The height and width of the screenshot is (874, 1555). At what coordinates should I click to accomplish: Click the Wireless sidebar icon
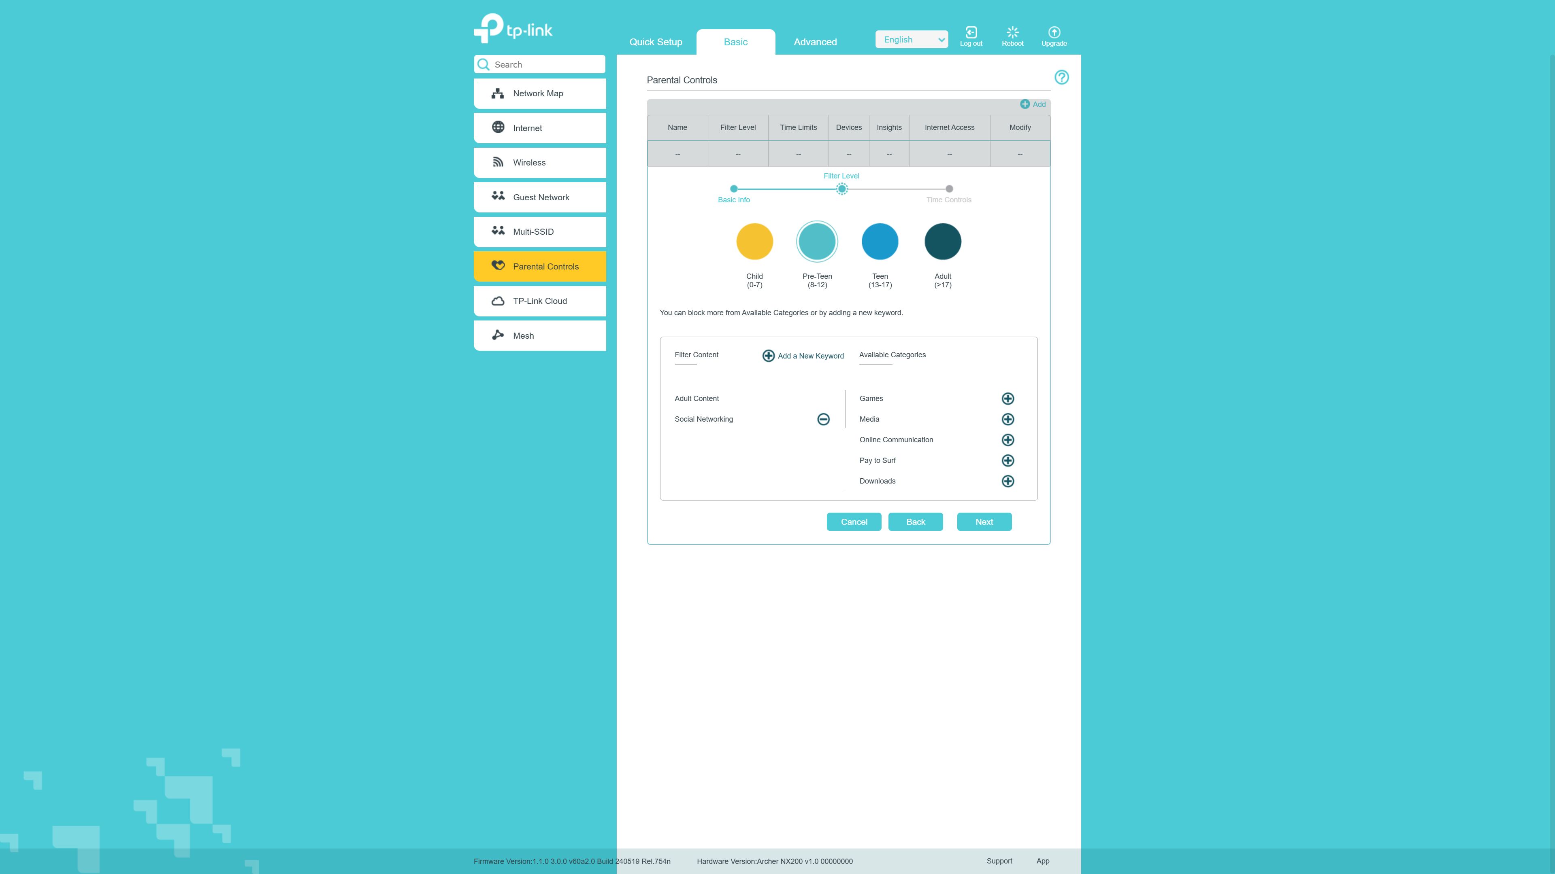click(498, 162)
